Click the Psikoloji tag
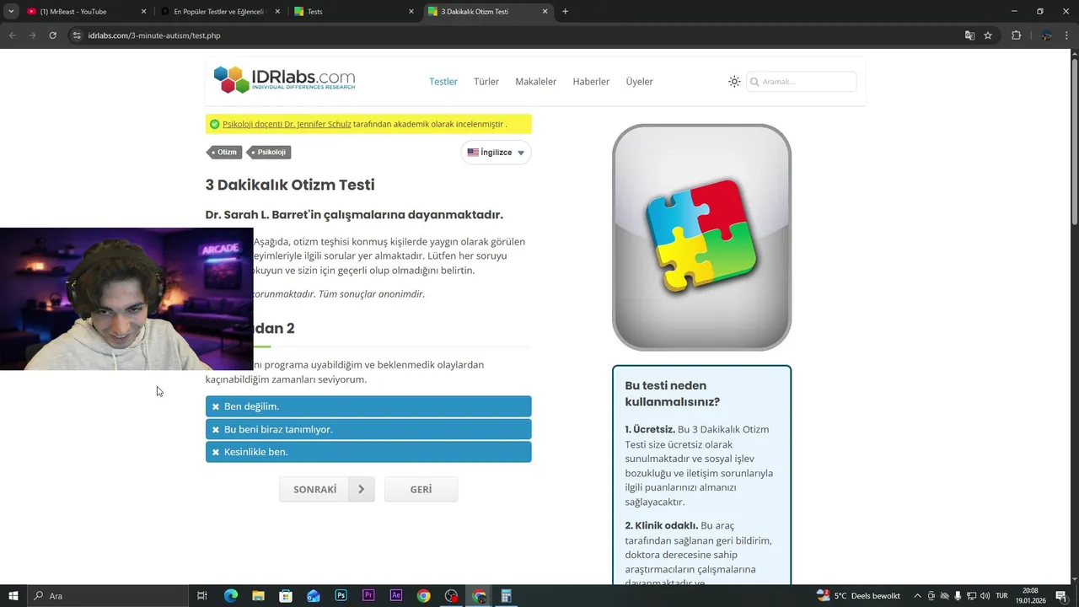 click(270, 153)
